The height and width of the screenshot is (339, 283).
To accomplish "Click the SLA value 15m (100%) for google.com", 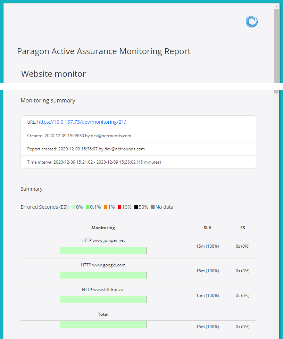I will [x=208, y=271].
